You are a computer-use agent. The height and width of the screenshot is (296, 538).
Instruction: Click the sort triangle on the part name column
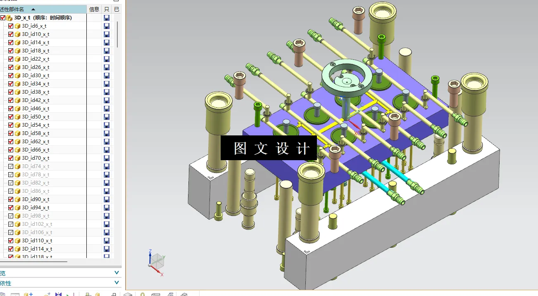[33, 9]
